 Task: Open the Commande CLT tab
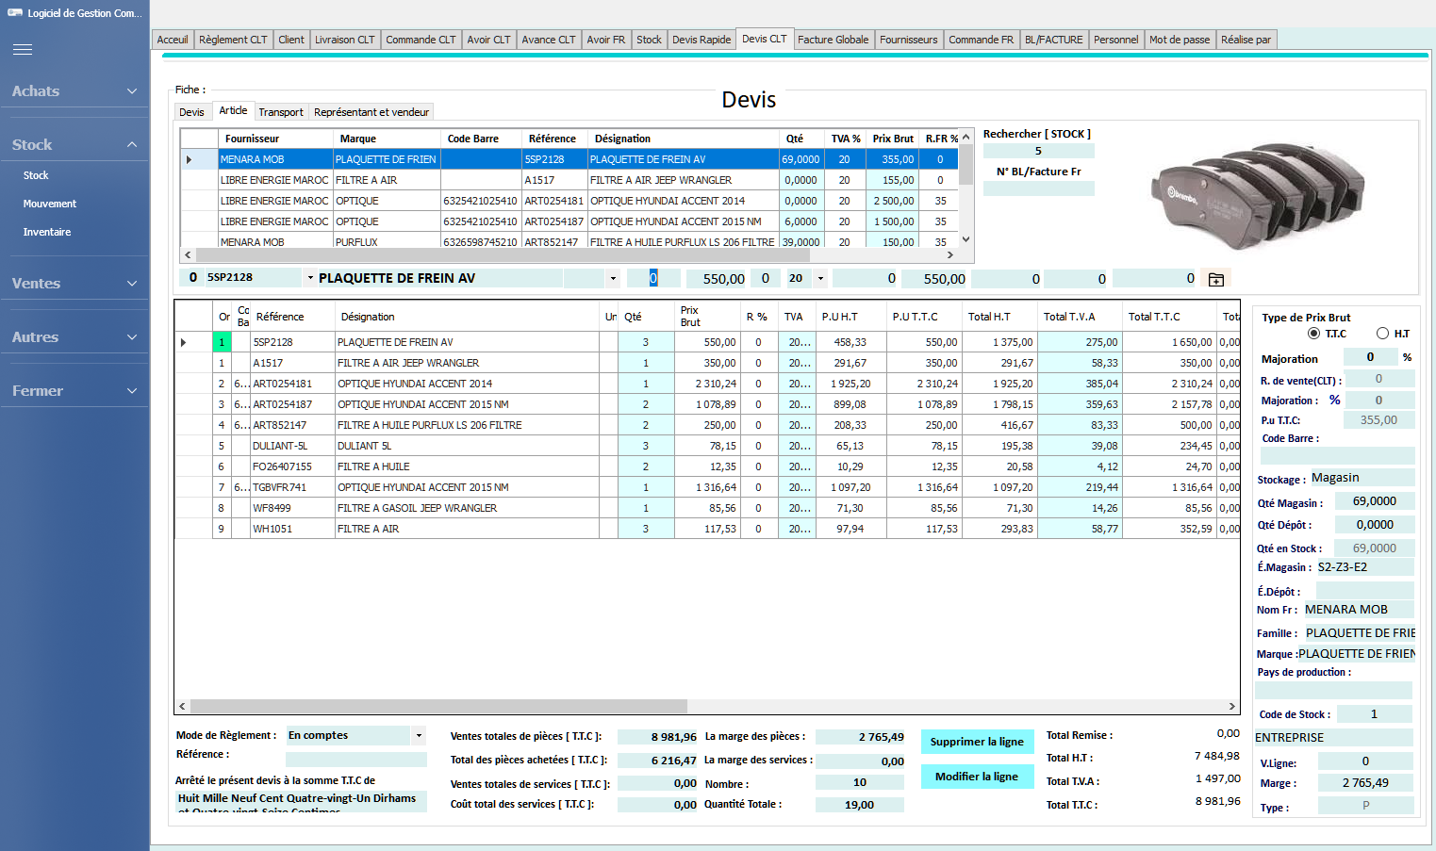[x=421, y=40]
